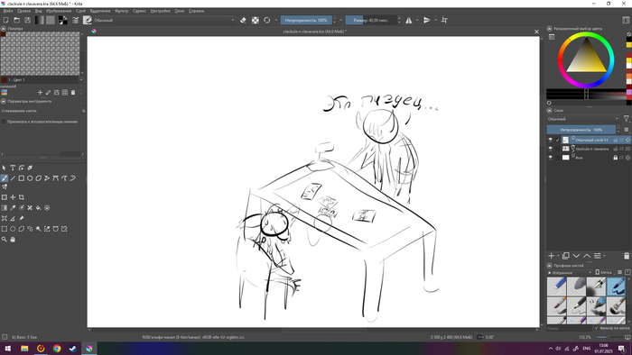
Task: Open the Фильтр menu
Action: coord(121,11)
